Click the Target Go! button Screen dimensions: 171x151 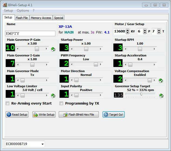pos(114,115)
